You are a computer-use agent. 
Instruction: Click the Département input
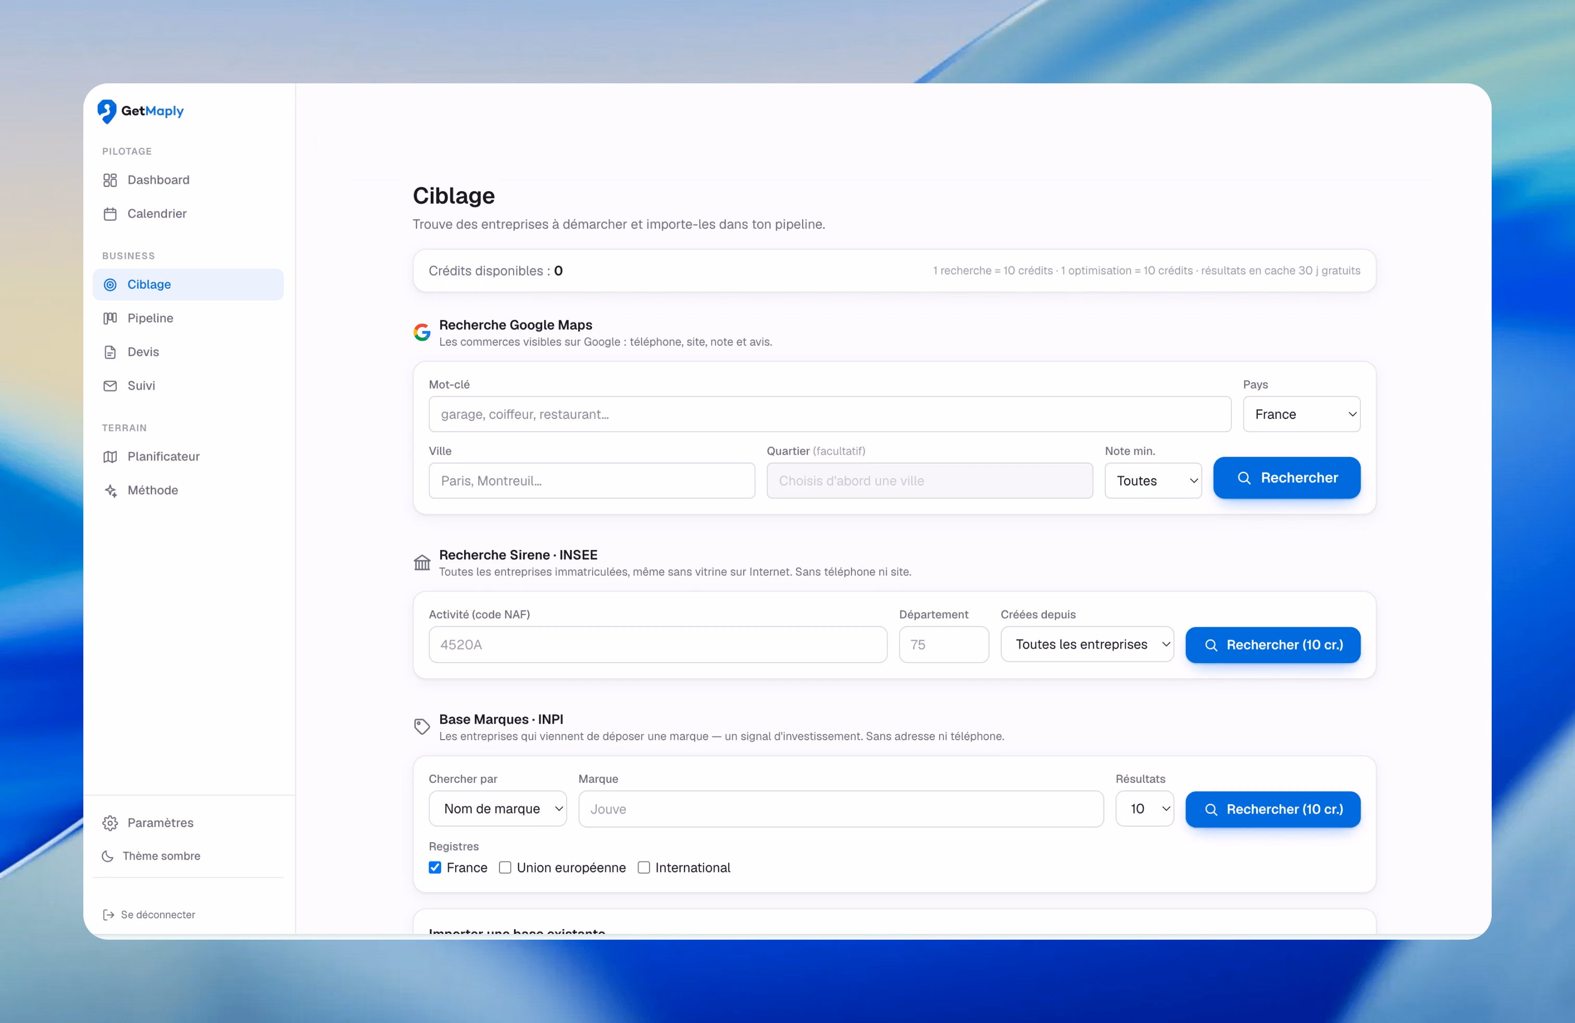click(944, 644)
